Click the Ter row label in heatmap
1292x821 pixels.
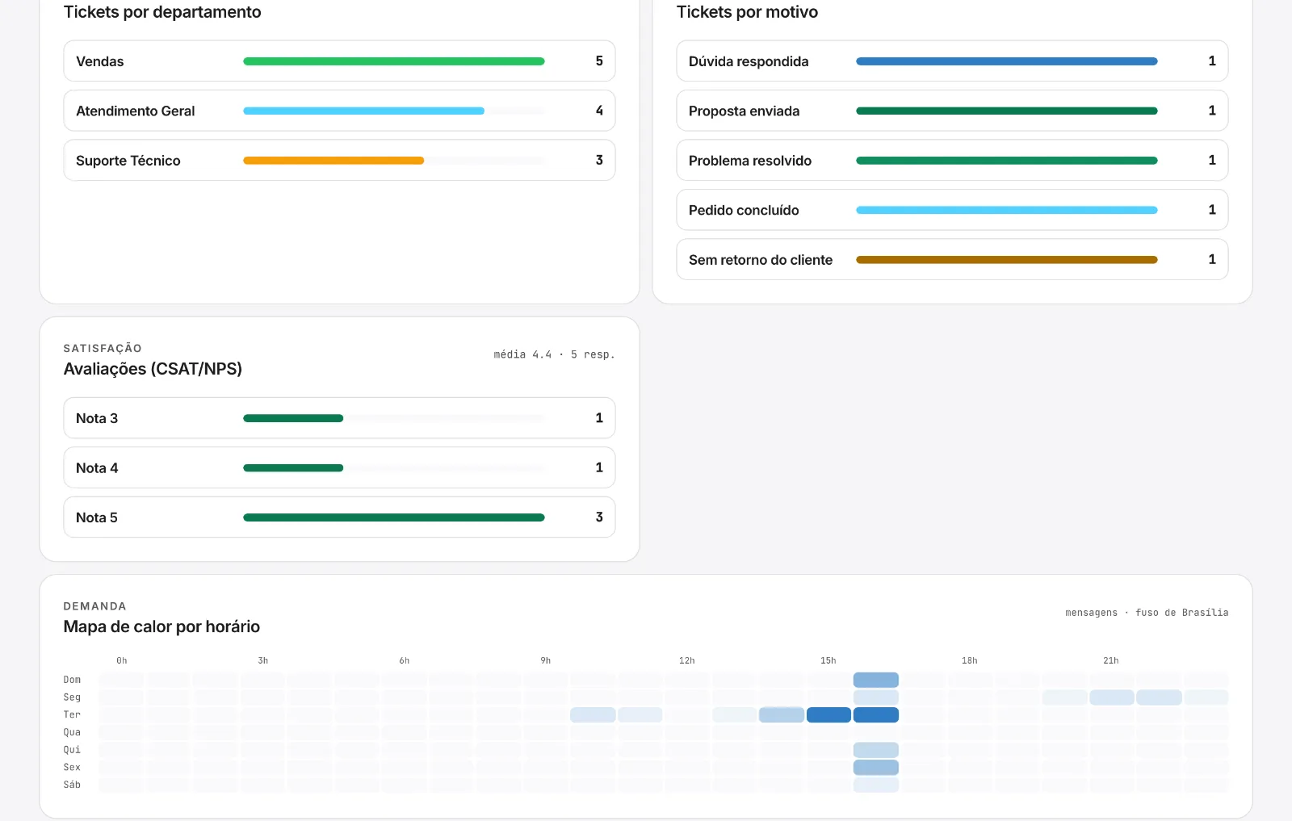click(x=72, y=714)
